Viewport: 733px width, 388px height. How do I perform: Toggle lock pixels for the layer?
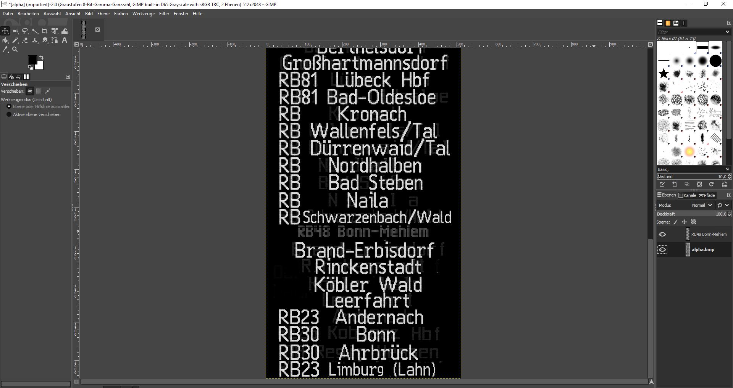tap(675, 222)
